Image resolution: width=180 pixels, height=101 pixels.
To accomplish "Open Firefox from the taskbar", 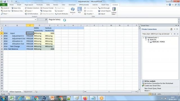I will pos(85,98).
